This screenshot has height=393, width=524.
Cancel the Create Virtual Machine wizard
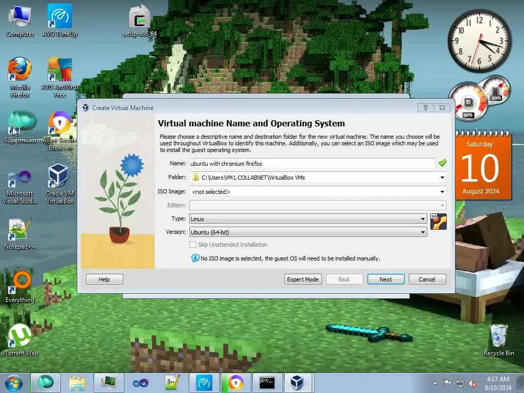coord(427,279)
